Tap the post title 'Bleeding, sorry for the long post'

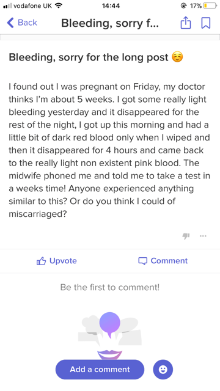[89, 57]
